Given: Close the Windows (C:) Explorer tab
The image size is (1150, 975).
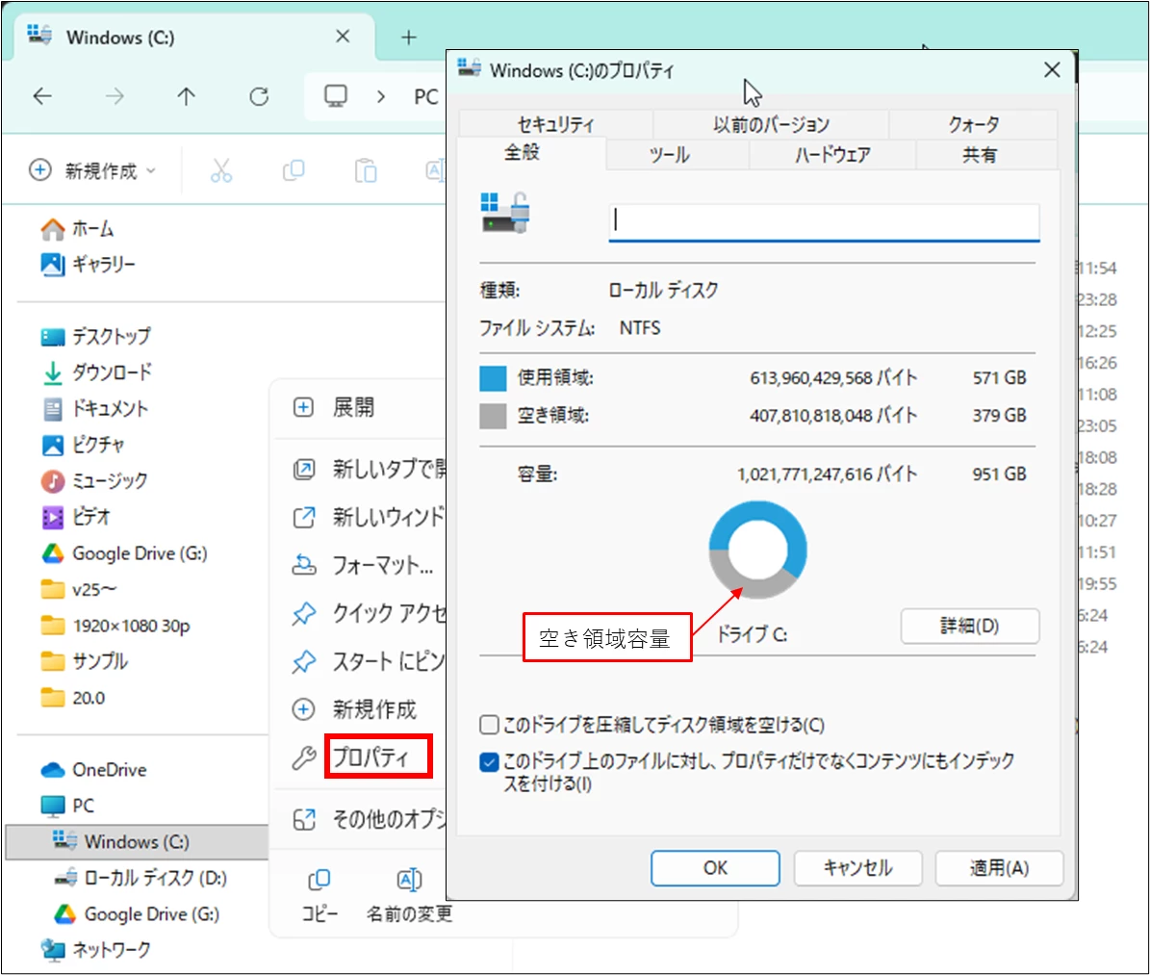Looking at the screenshot, I should [x=343, y=36].
